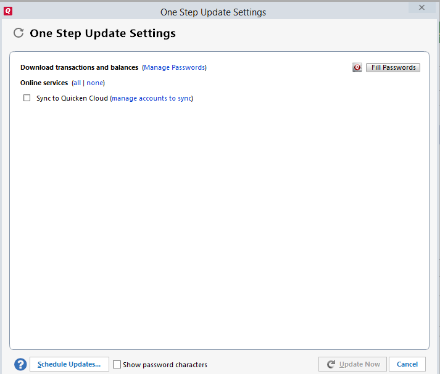
Task: Close the One Step Update Settings window
Action: click(x=421, y=7)
